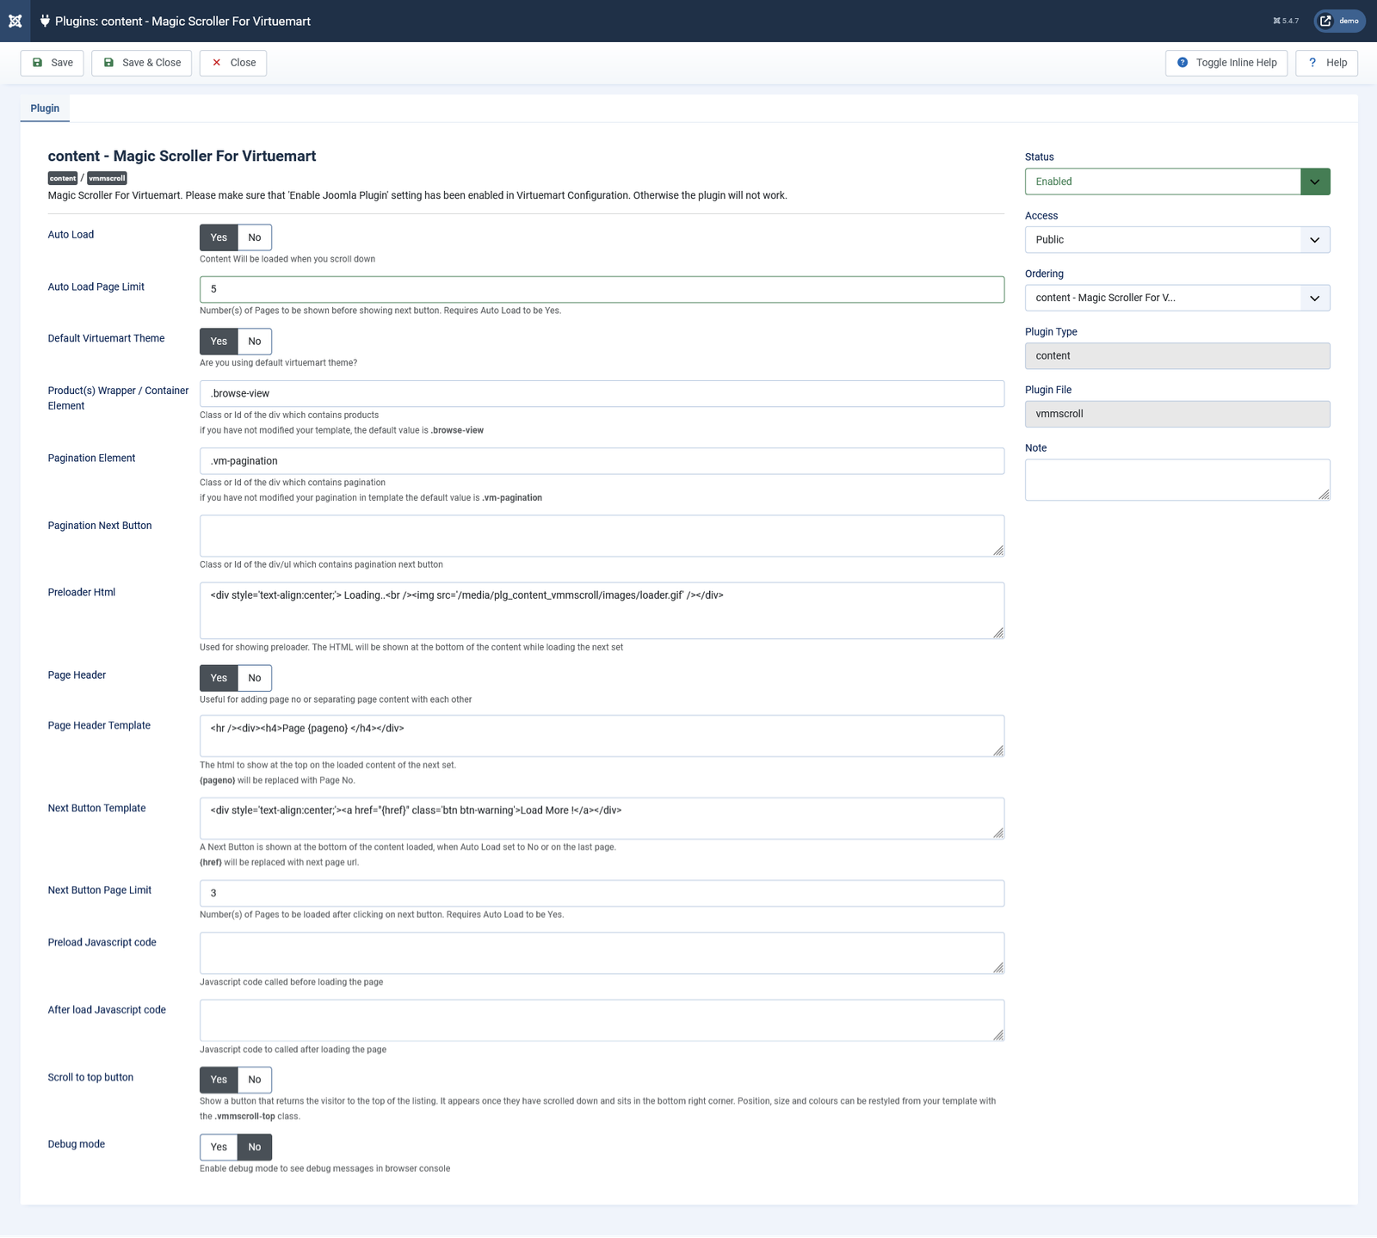1377x1238 pixels.
Task: Set Auto Load to No
Action: tap(255, 237)
